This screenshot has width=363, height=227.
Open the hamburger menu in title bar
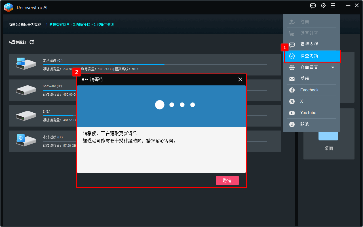pos(333,5)
